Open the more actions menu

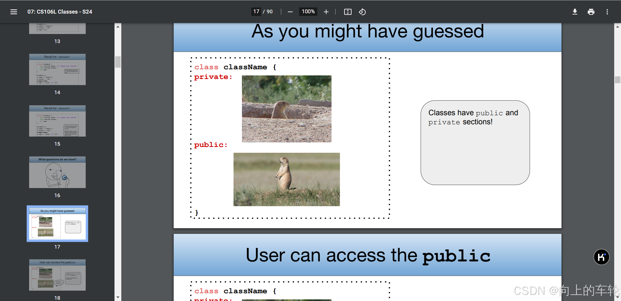607,12
